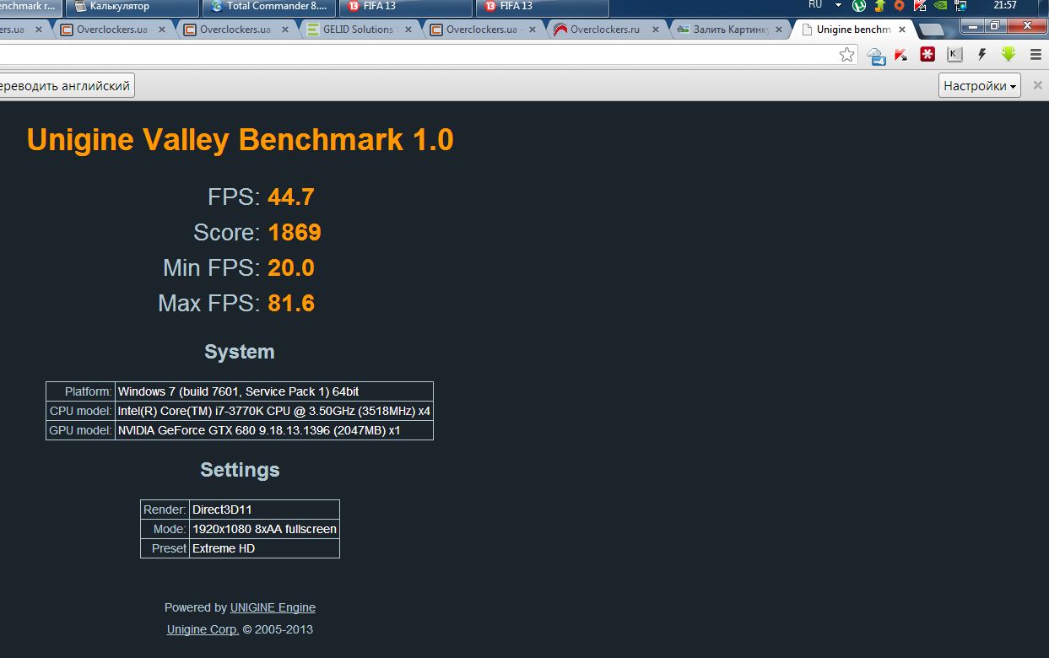Click the Unigine Valley Benchmark 1.0 heading
The width and height of the screenshot is (1049, 658).
(x=241, y=139)
